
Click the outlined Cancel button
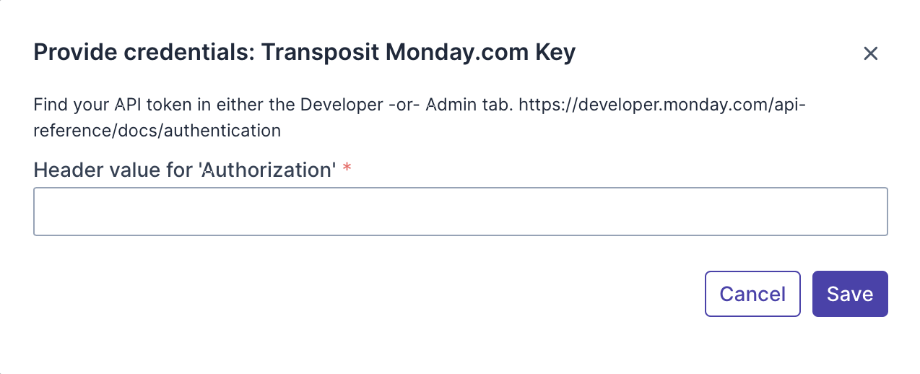click(x=752, y=294)
